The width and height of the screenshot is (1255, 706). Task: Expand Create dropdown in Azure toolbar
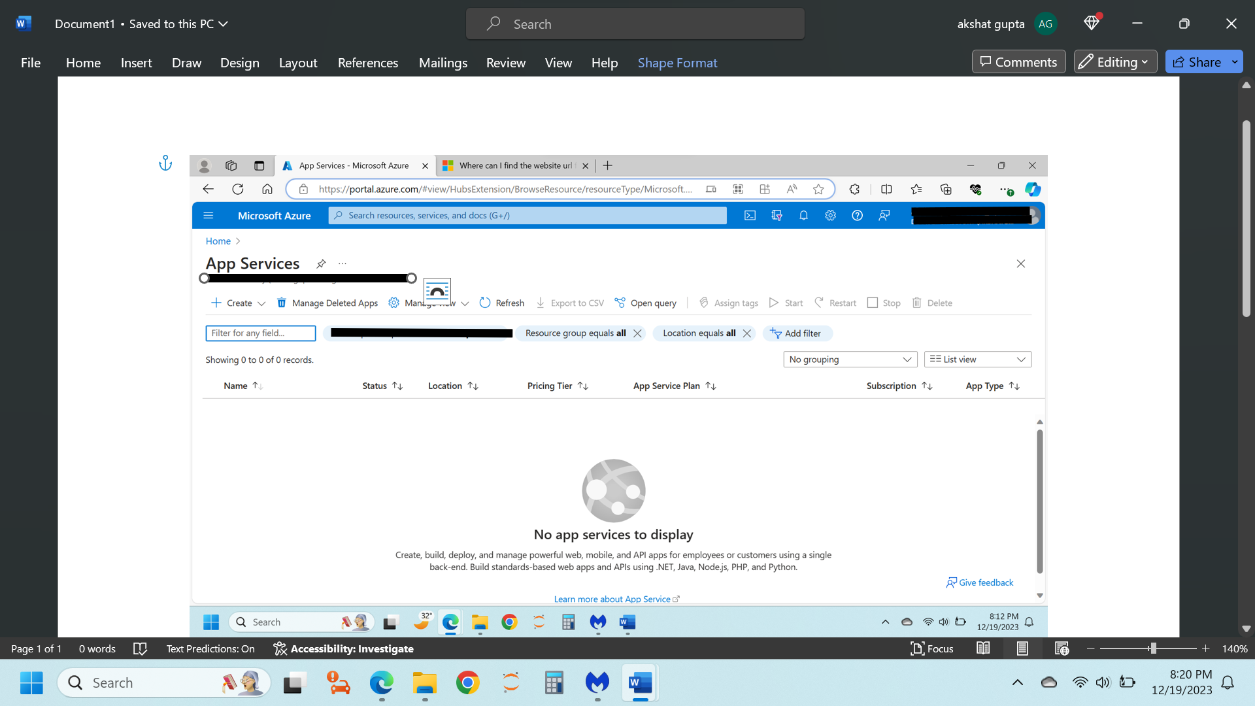coord(261,303)
